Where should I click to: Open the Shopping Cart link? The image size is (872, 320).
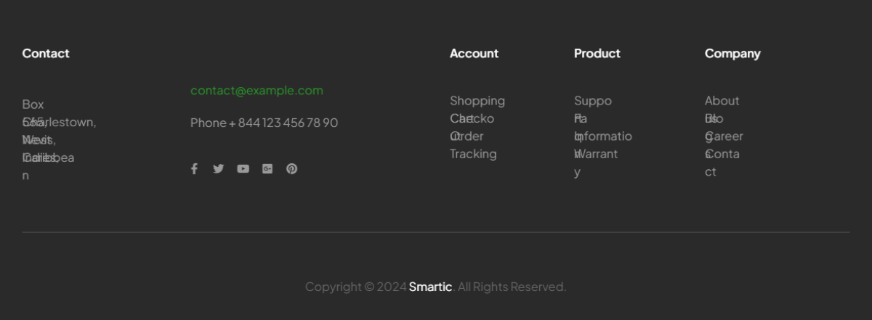pos(477,101)
